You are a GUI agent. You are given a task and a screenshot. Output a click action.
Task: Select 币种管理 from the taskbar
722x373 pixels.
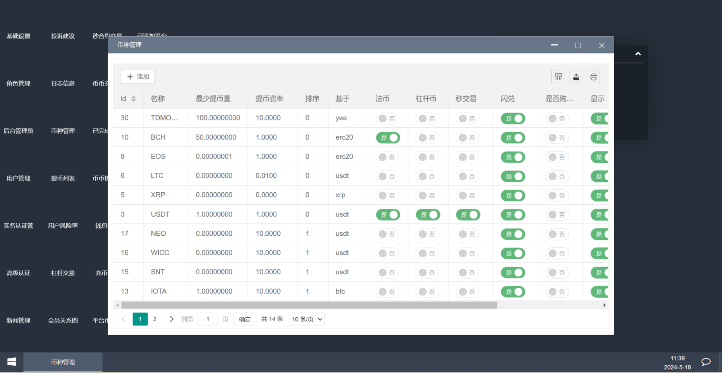pos(63,362)
